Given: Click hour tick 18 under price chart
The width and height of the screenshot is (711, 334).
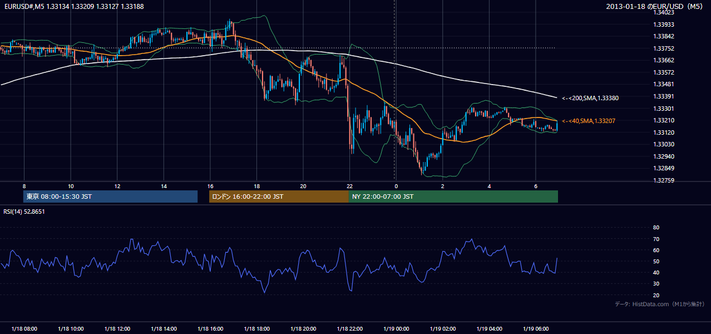Looking at the screenshot, I should coord(256,186).
